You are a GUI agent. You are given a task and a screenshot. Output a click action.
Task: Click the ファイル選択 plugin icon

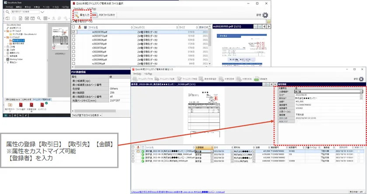pos(20,105)
